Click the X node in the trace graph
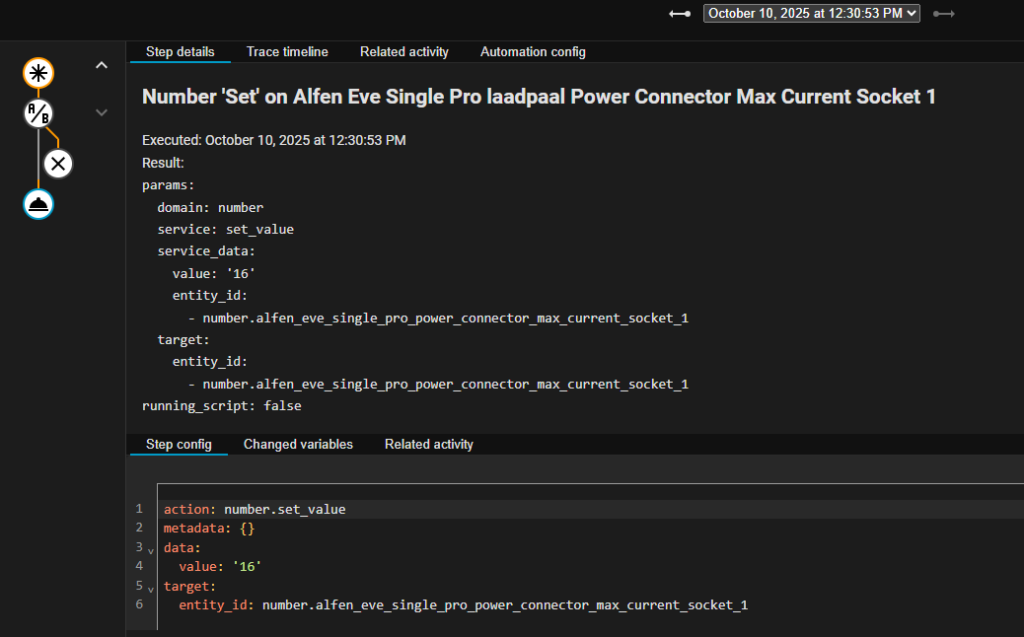The image size is (1024, 637). (x=58, y=164)
